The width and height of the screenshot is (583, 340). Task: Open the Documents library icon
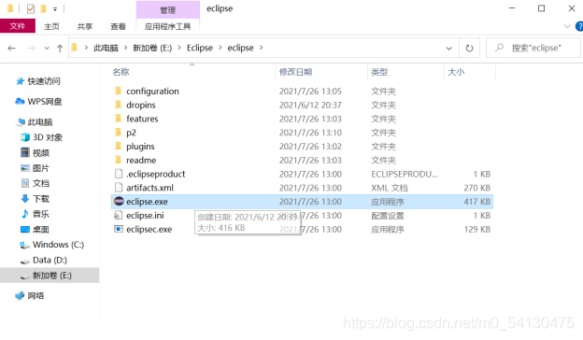(25, 183)
